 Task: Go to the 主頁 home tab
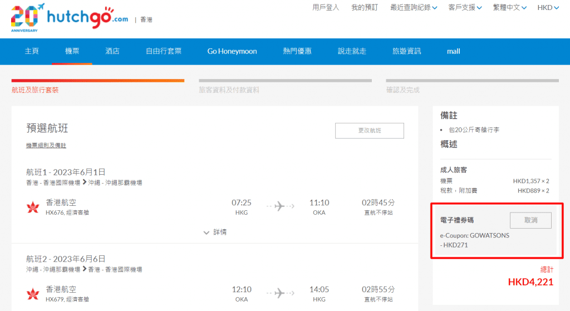coord(32,51)
